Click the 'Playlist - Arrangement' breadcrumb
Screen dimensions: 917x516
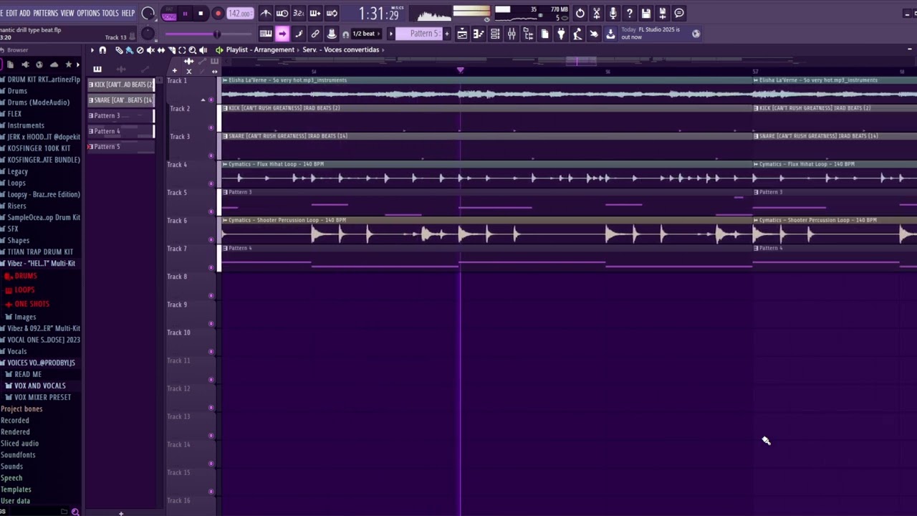point(260,50)
